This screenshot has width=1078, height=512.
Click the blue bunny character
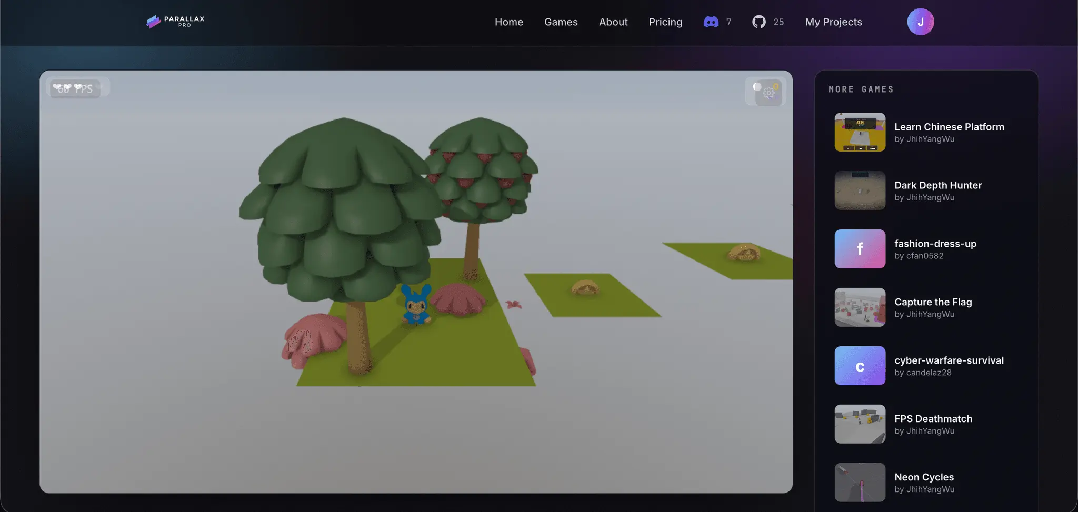(x=416, y=305)
